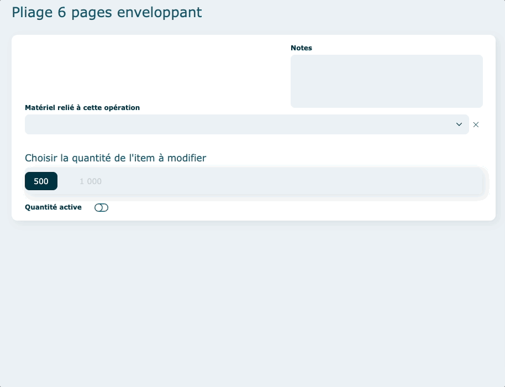Viewport: 505px width, 387px height.
Task: Switch to the 1 000 quantity tab
Action: (91, 181)
